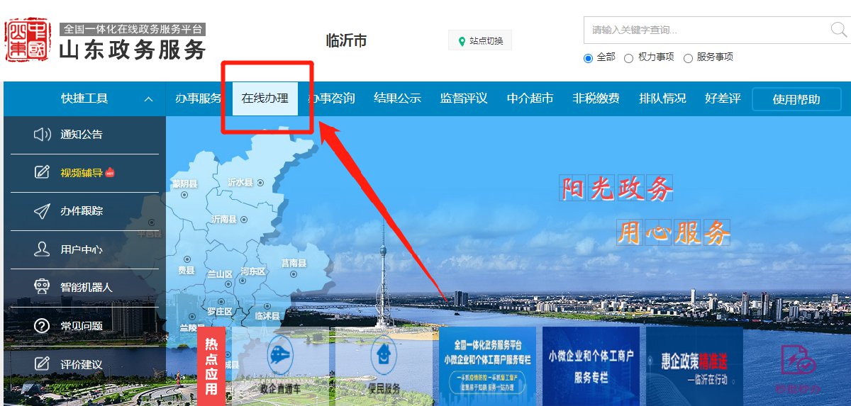Open the 结果公示 menu item
The height and width of the screenshot is (406, 851).
(398, 98)
